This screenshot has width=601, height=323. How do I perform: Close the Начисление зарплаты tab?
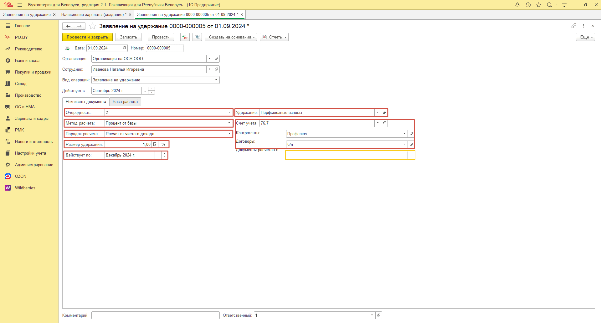(x=130, y=14)
